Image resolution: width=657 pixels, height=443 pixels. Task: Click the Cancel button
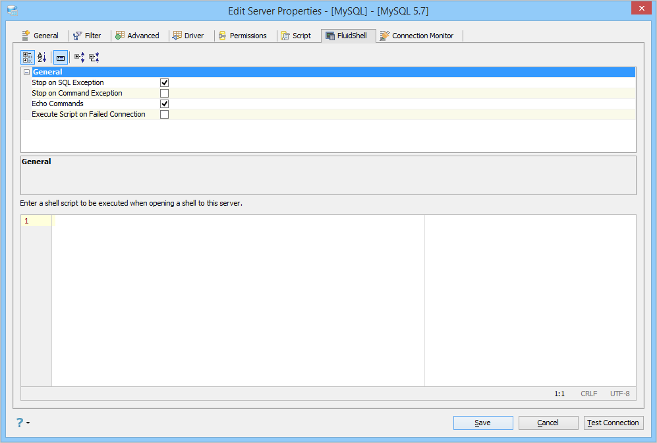(548, 423)
